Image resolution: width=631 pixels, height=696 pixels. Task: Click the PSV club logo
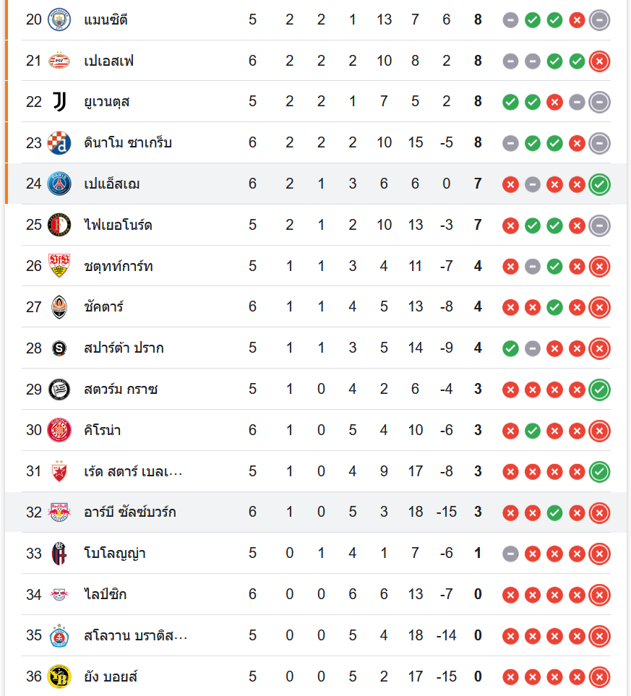click(x=59, y=61)
